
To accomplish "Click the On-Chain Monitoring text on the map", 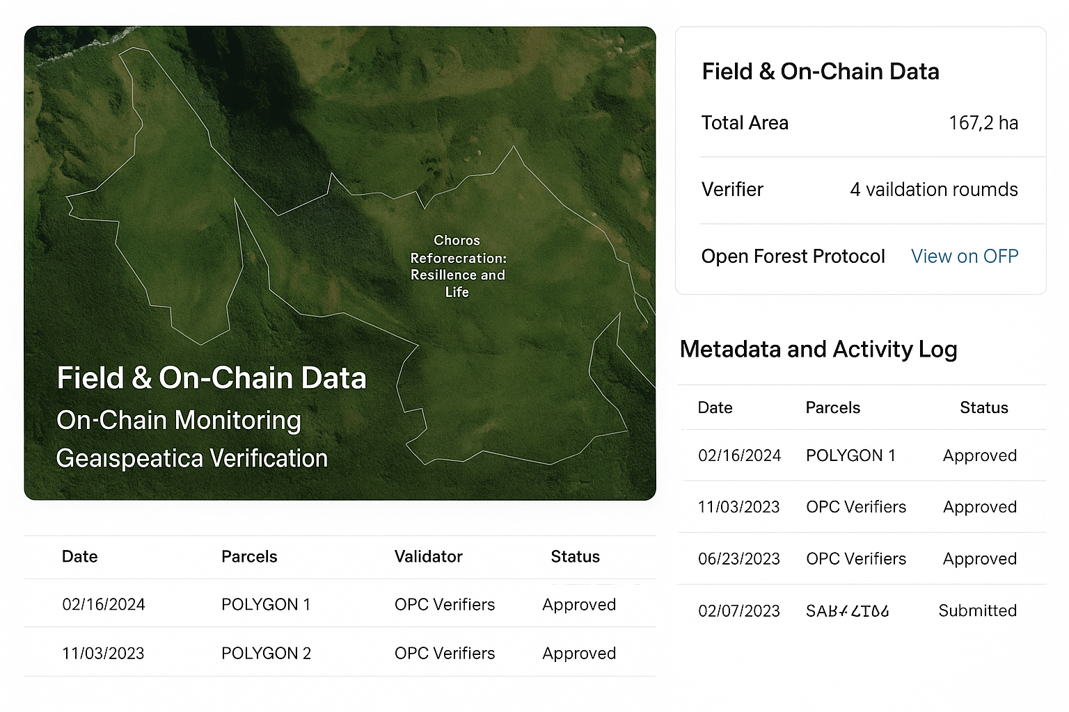I will click(179, 420).
